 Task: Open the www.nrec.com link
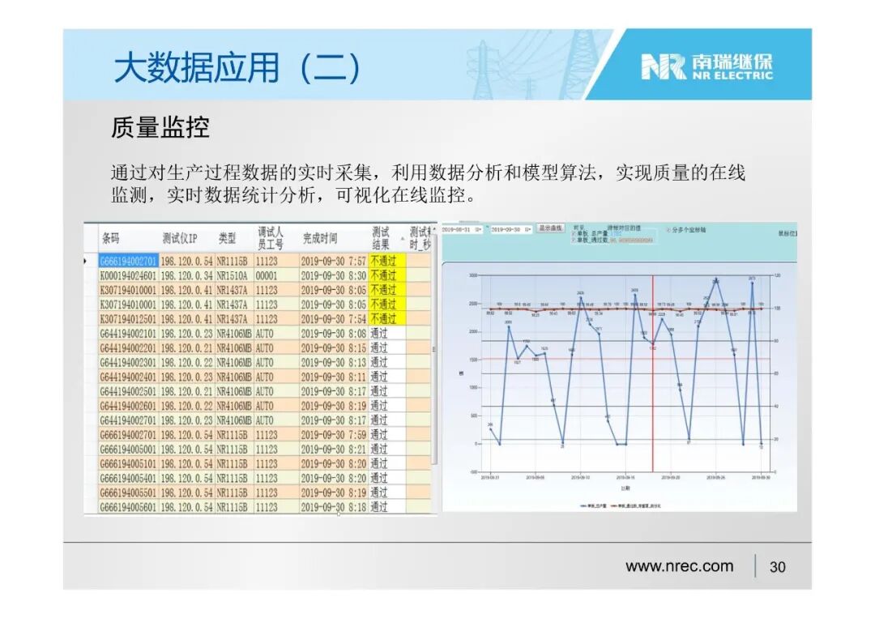point(679,566)
